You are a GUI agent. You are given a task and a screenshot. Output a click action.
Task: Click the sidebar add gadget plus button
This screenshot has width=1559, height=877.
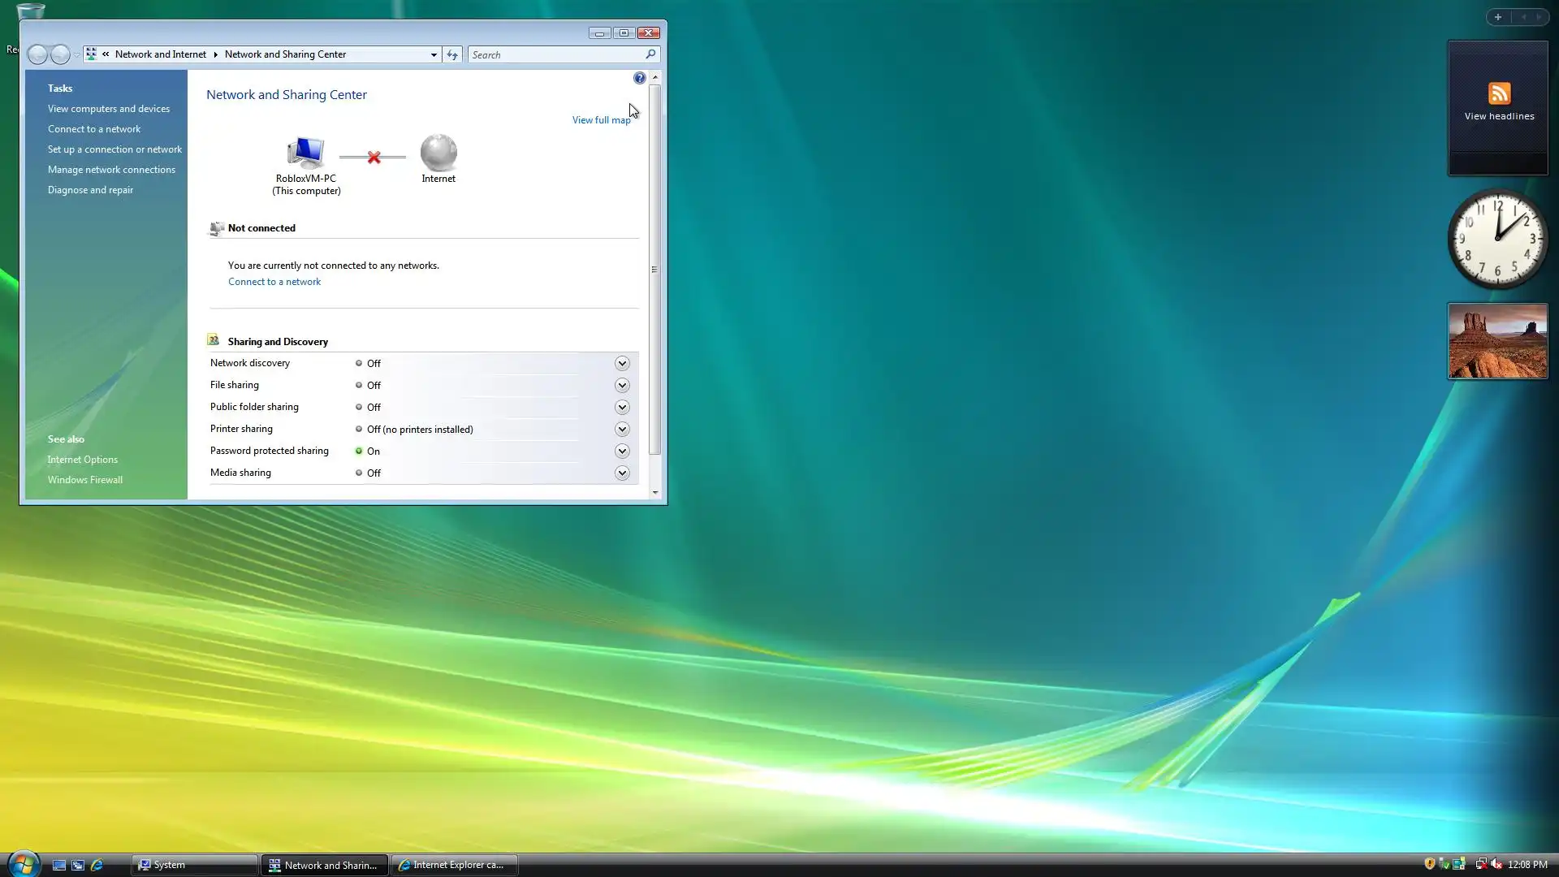pos(1498,17)
